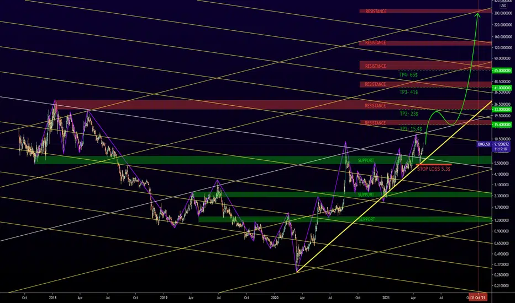Click the RESISTANCE label above TP3- 41$
Image resolution: width=515 pixels, height=303 pixels.
coord(375,84)
